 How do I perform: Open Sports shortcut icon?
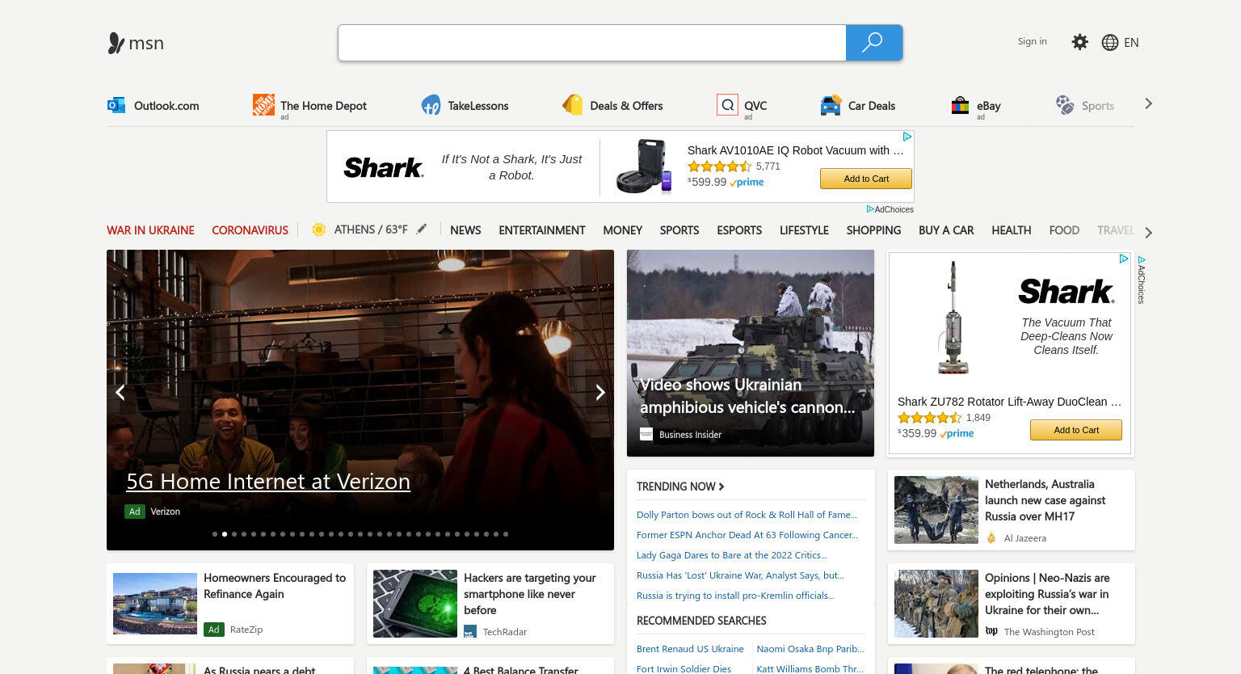tap(1065, 105)
